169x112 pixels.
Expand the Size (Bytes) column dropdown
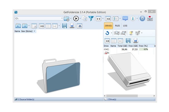coord(34,31)
